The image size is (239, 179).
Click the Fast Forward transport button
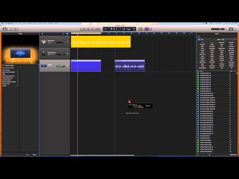(x=86, y=29)
